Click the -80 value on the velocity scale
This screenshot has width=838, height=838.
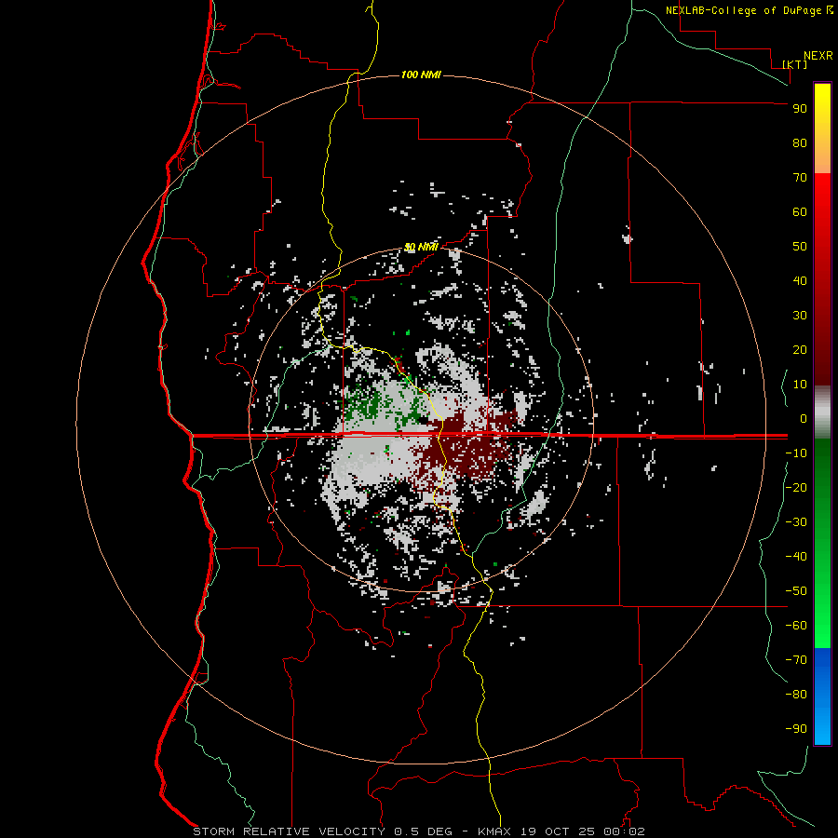click(796, 695)
